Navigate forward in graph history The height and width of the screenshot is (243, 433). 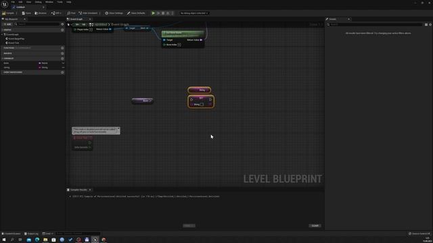[x=84, y=24]
